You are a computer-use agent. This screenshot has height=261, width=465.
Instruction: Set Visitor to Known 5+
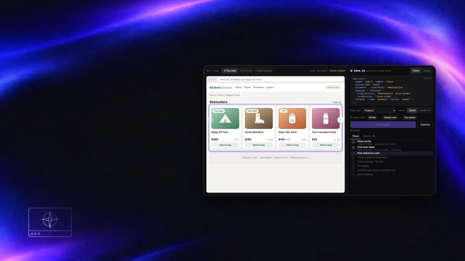(425, 111)
